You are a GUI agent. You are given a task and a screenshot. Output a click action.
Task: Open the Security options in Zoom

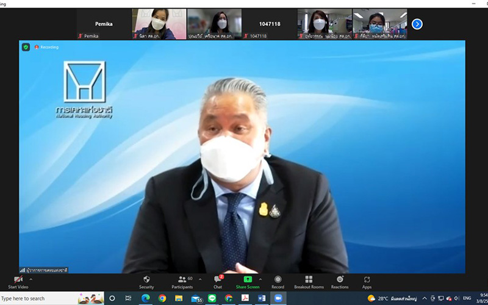click(146, 281)
